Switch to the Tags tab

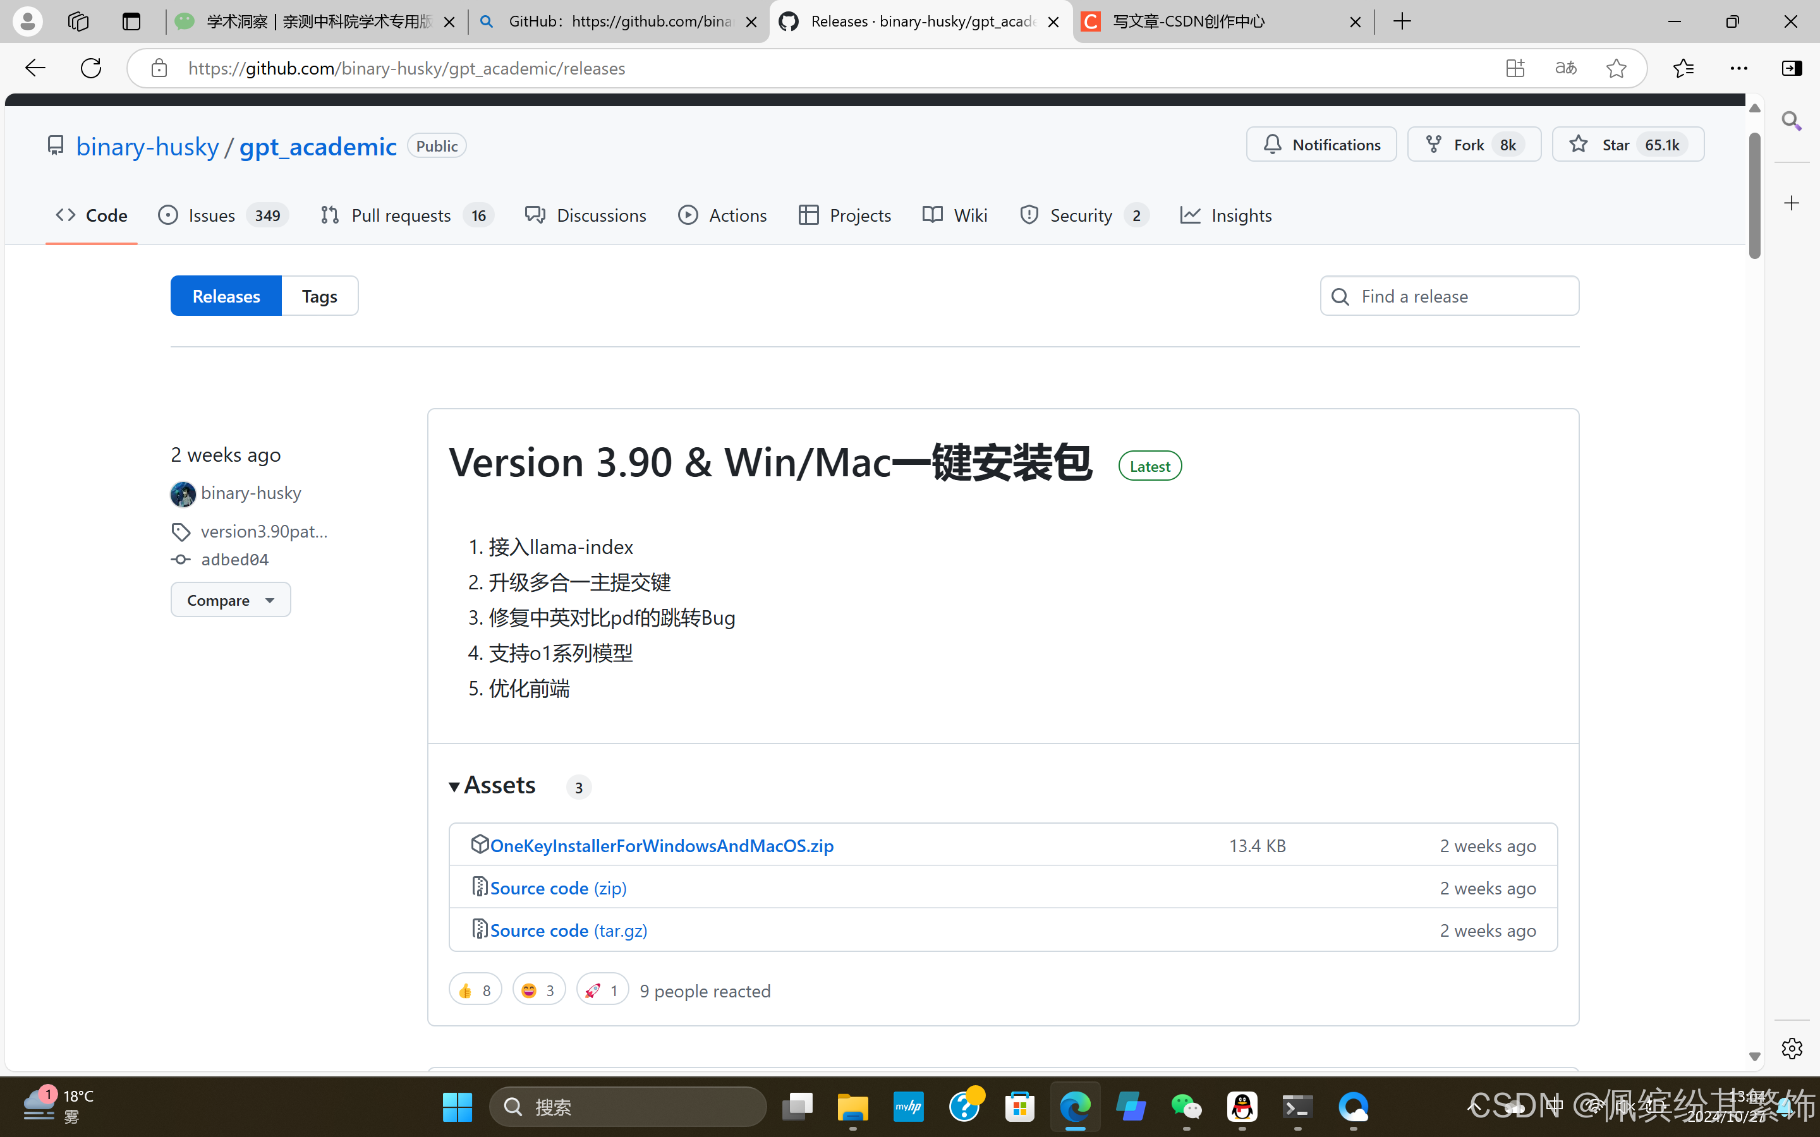[x=319, y=296]
